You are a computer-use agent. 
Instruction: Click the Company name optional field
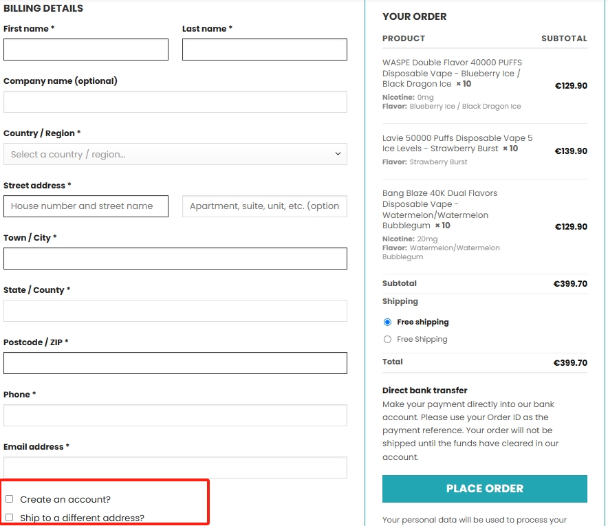175,102
